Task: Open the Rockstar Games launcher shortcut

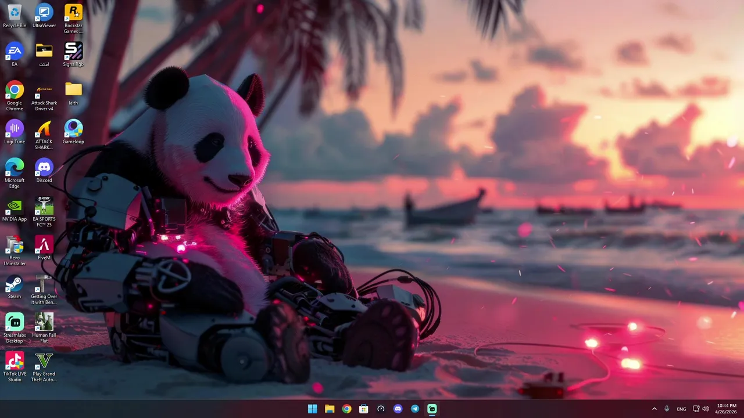Action: [x=73, y=19]
